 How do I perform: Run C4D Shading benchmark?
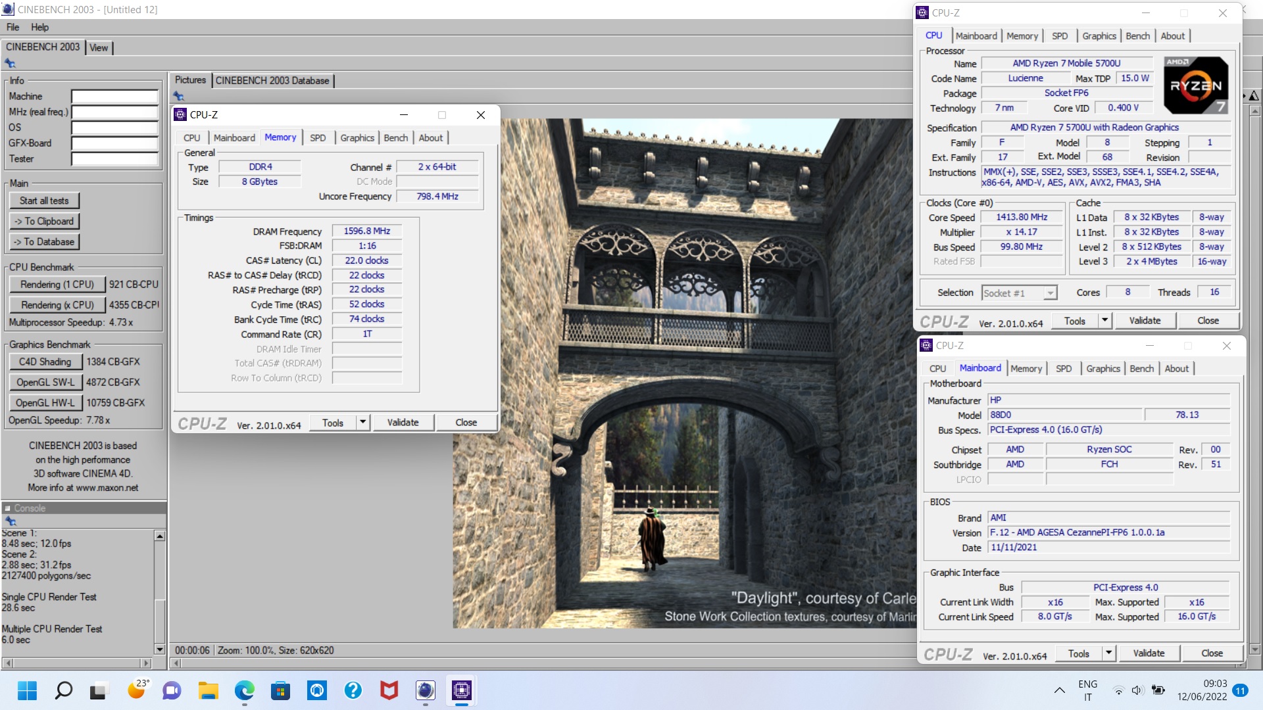click(45, 362)
